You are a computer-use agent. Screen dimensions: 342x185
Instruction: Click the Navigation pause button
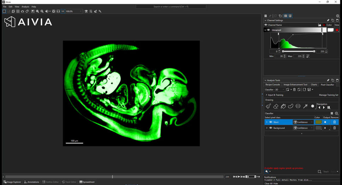pyautogui.click(x=329, y=108)
